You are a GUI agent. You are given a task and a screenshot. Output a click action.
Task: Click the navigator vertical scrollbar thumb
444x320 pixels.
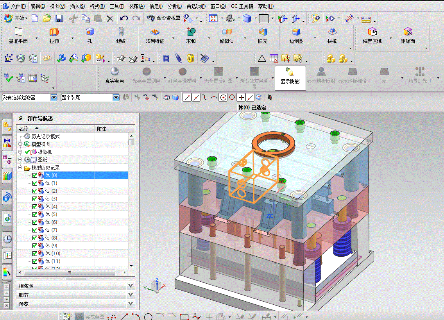[131, 142]
